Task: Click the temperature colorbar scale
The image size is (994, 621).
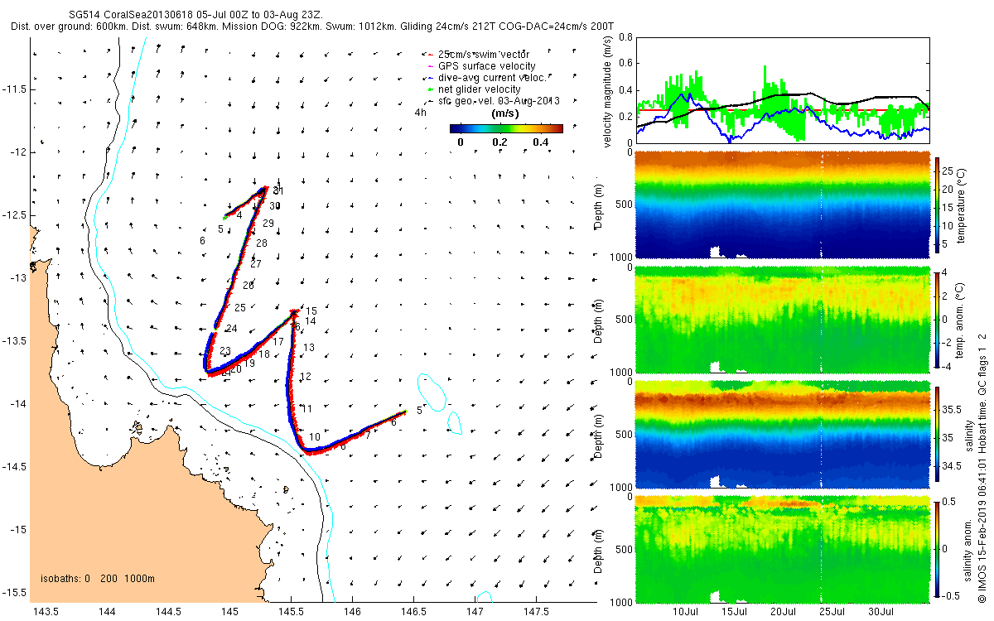Action: coord(938,206)
